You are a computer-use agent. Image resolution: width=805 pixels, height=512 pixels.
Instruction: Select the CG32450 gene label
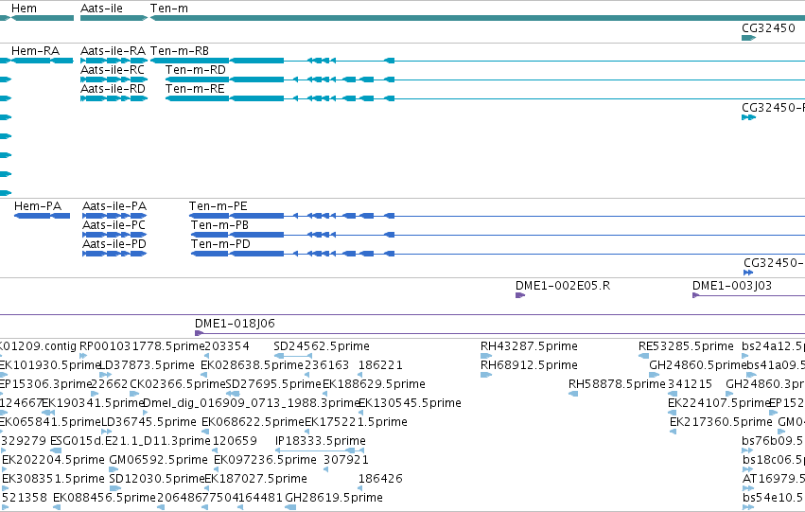(768, 27)
